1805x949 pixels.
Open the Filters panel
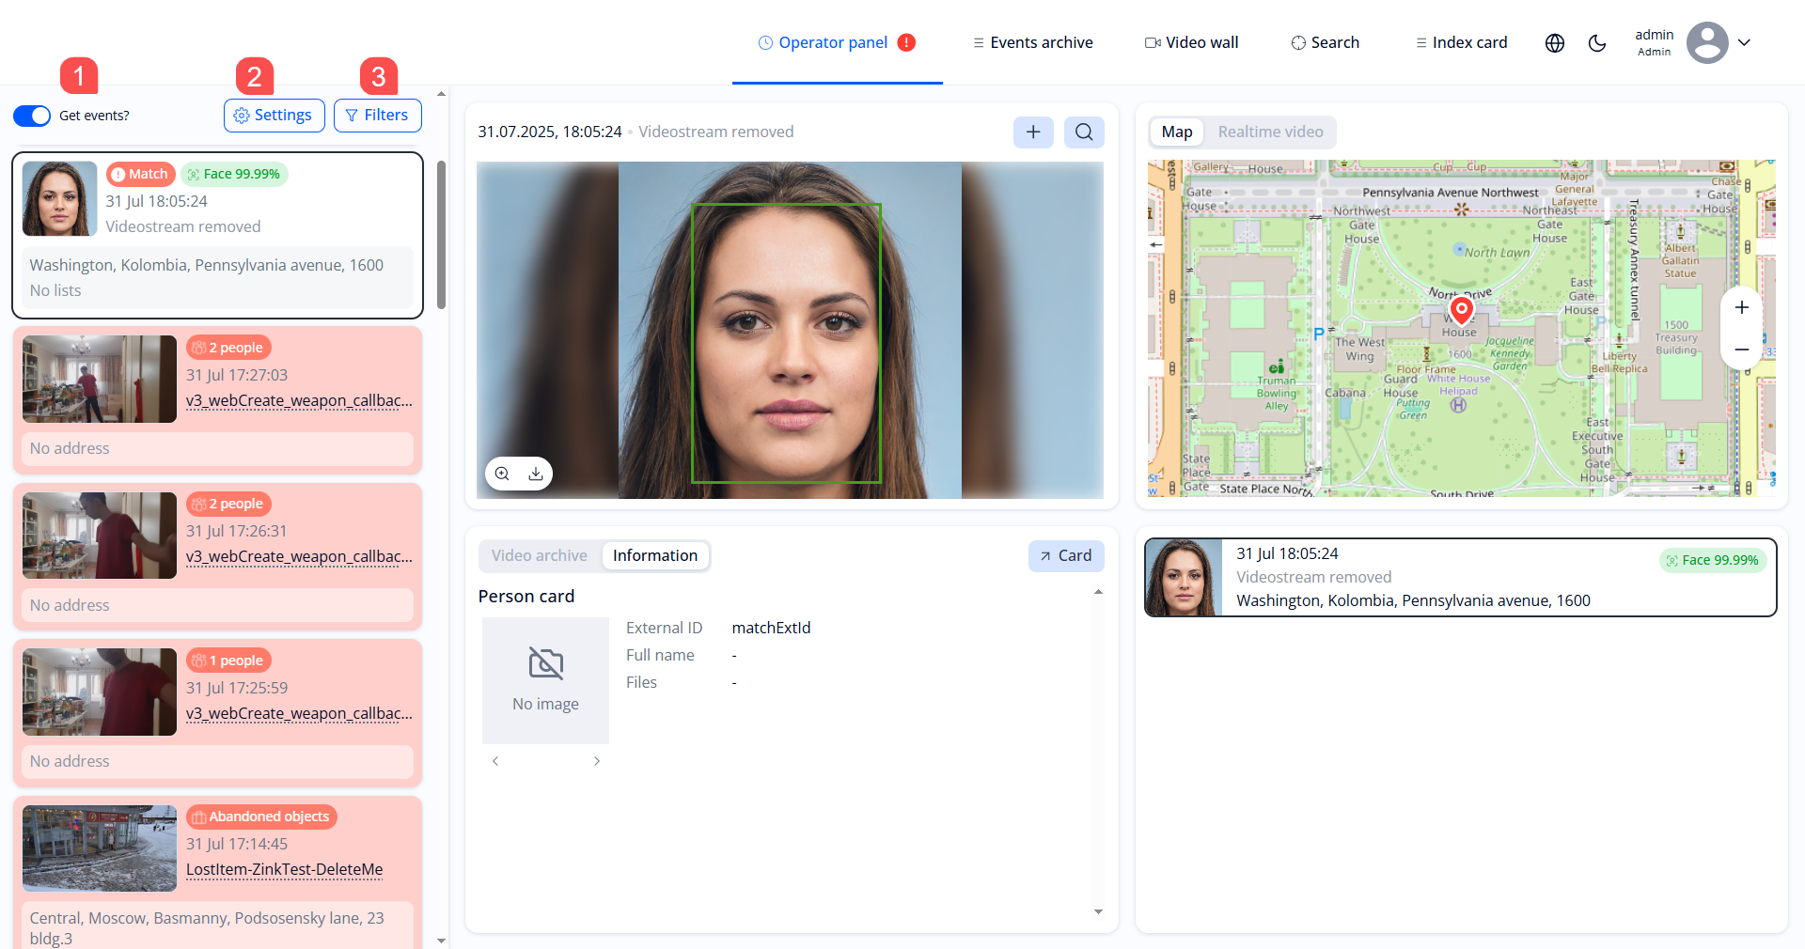click(x=377, y=115)
